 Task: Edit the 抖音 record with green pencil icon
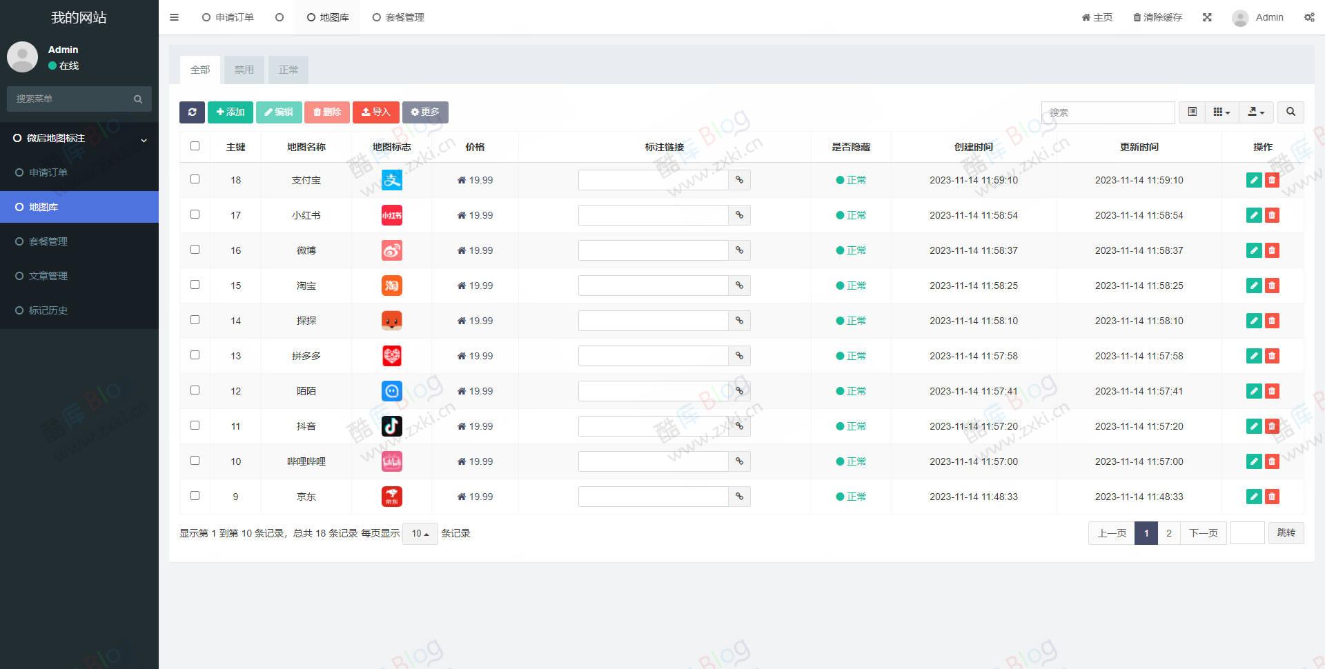(x=1253, y=426)
